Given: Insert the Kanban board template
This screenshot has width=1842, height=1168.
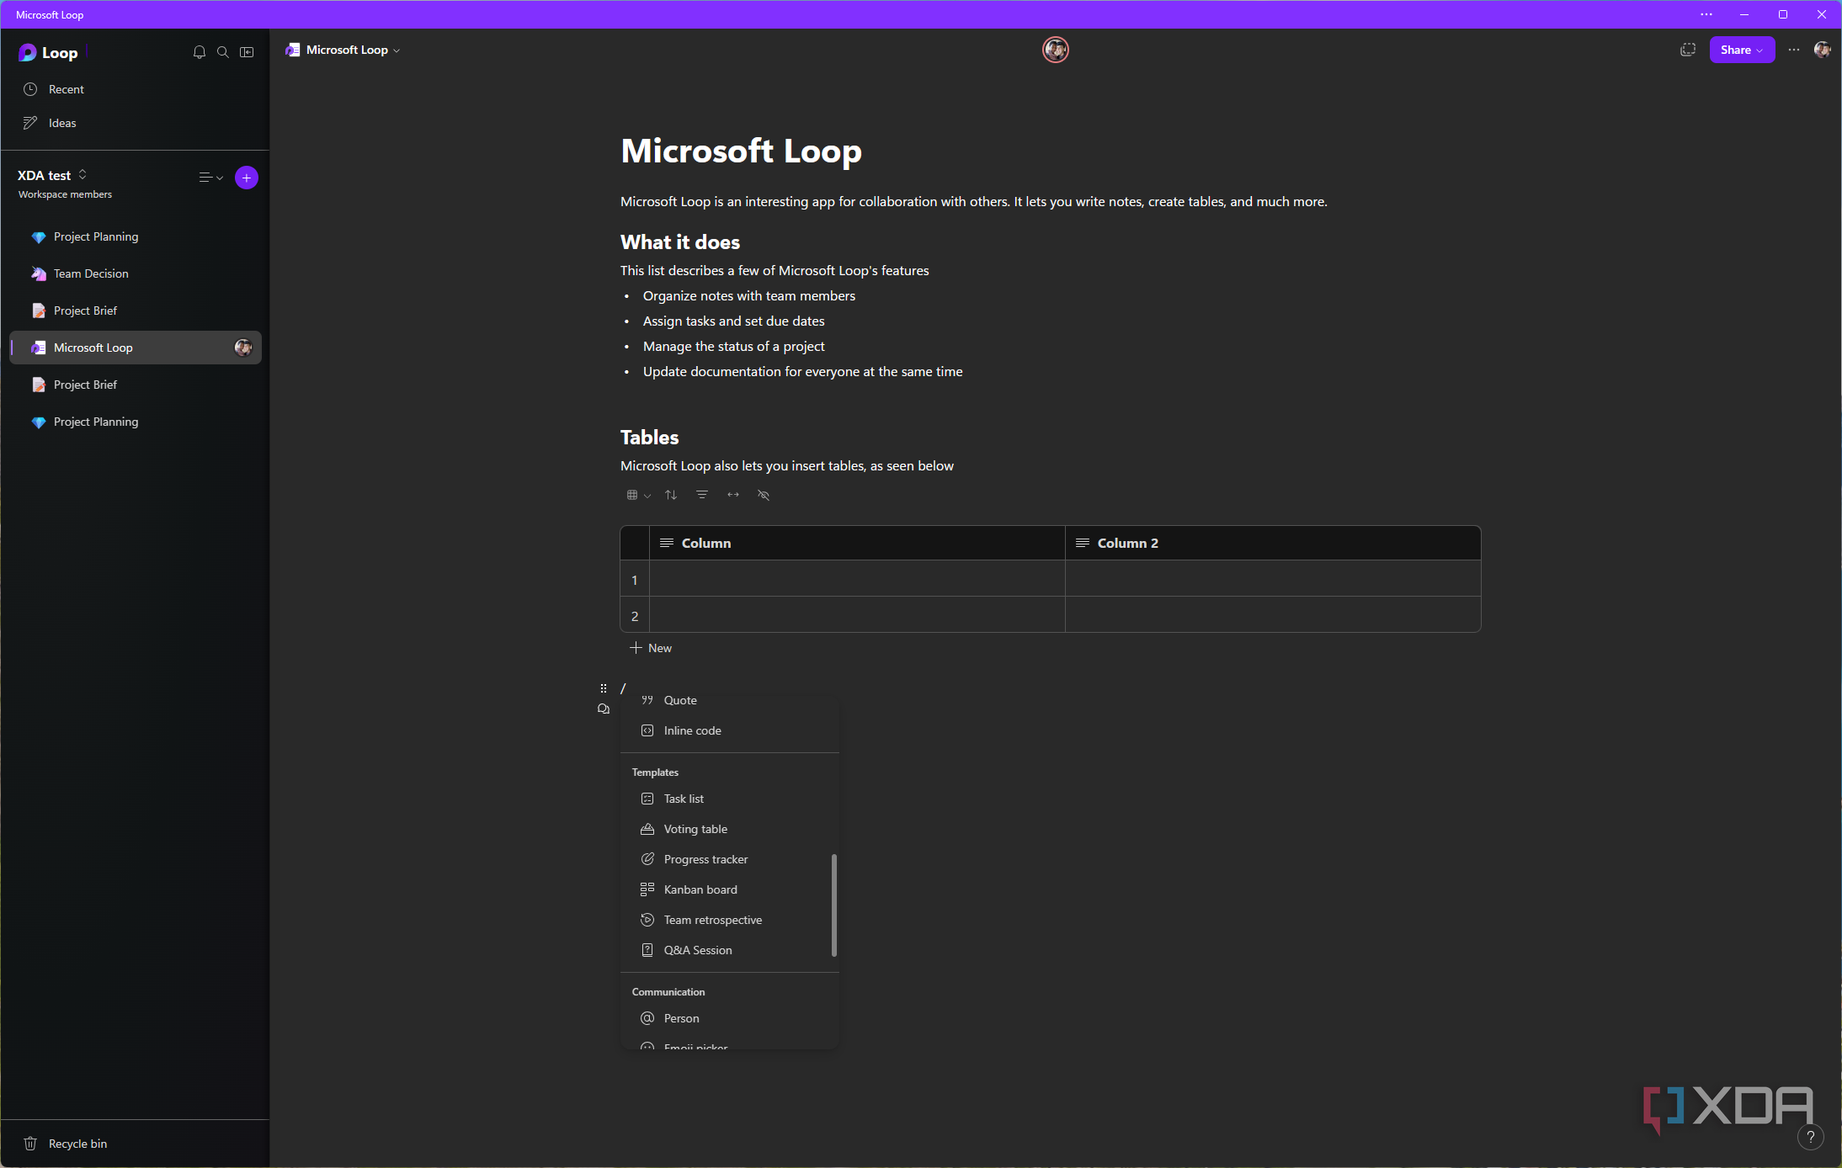Looking at the screenshot, I should tap(729, 889).
